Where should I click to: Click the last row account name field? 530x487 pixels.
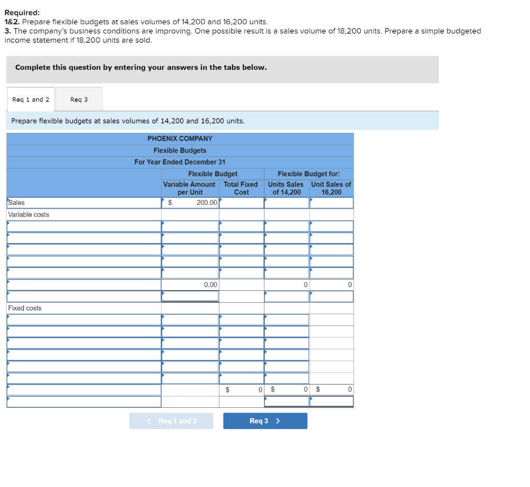coord(83,401)
